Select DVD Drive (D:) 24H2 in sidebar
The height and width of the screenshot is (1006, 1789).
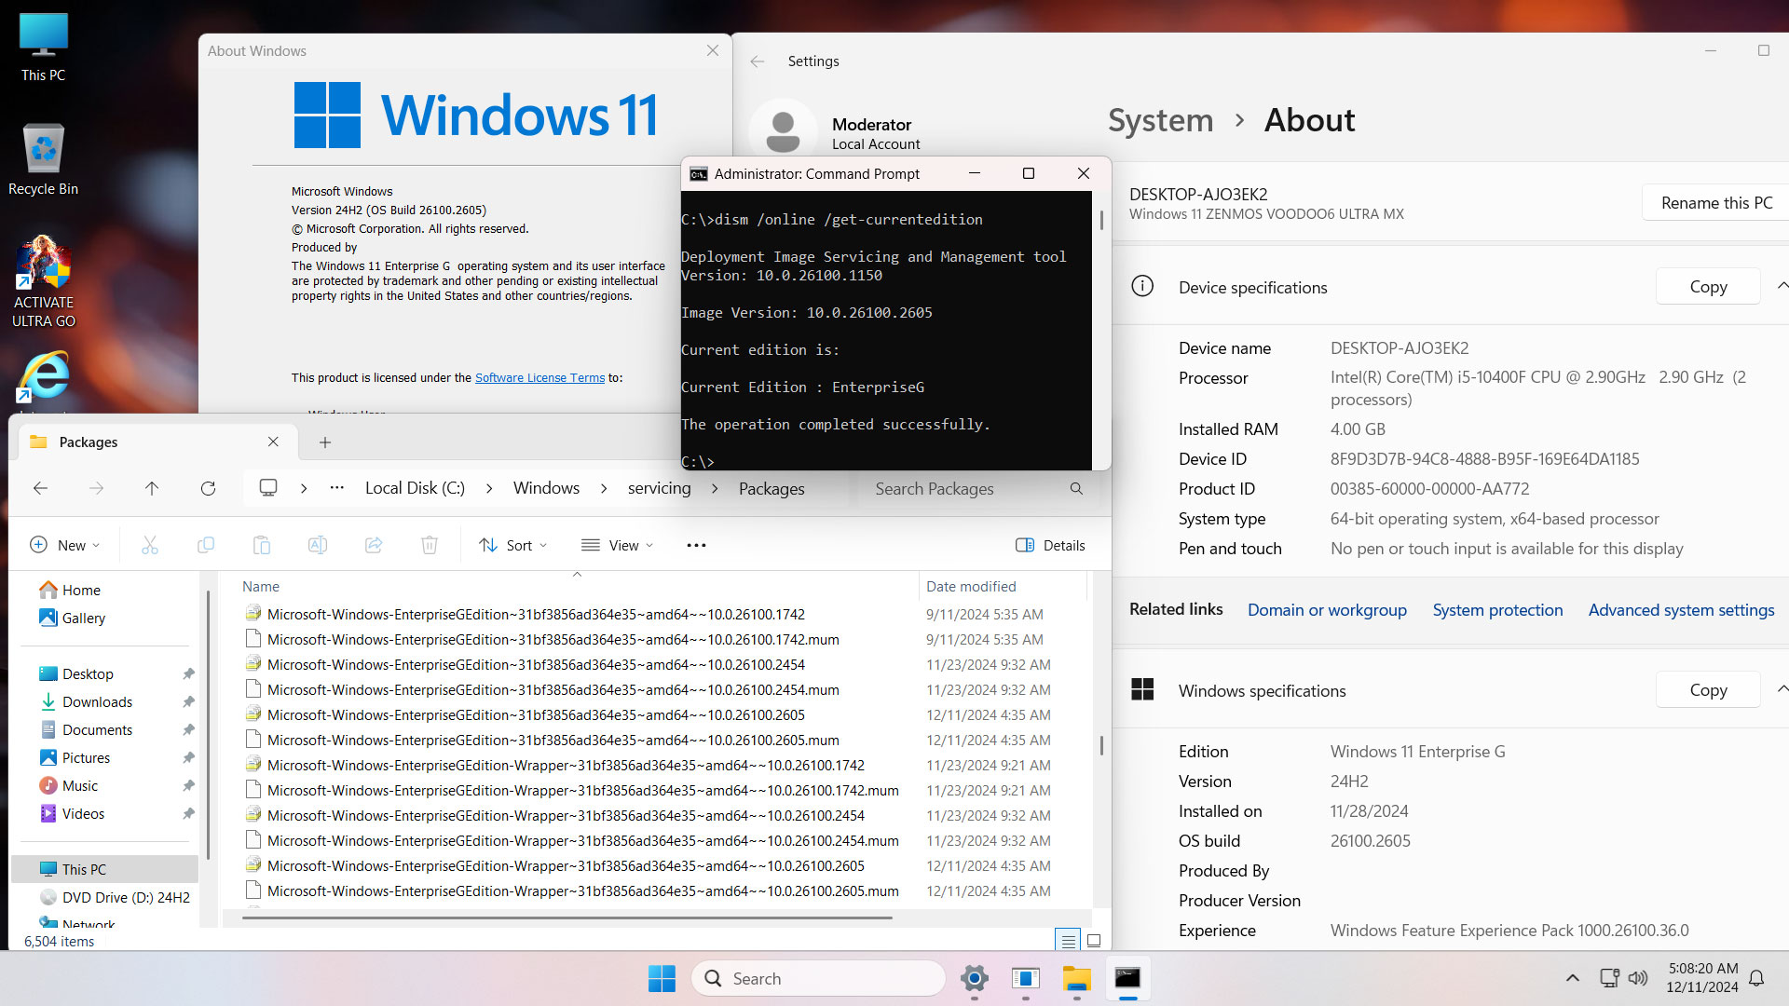point(116,897)
